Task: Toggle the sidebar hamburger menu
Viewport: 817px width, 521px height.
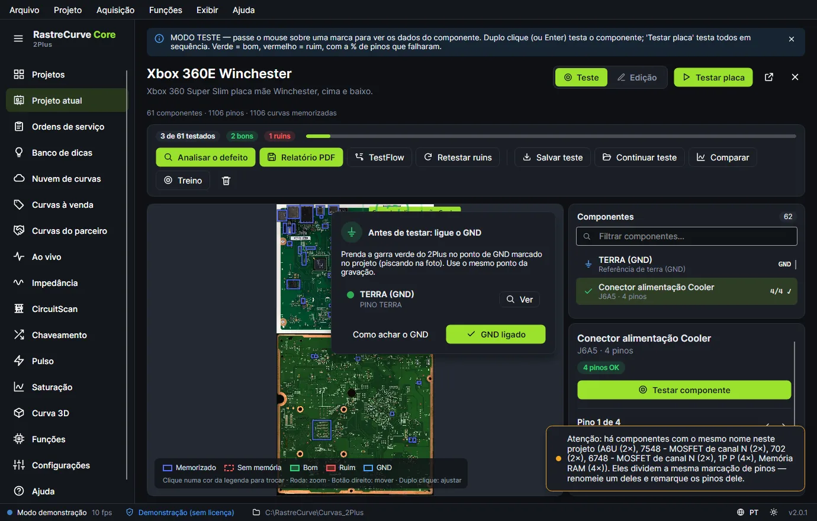Action: (18, 38)
